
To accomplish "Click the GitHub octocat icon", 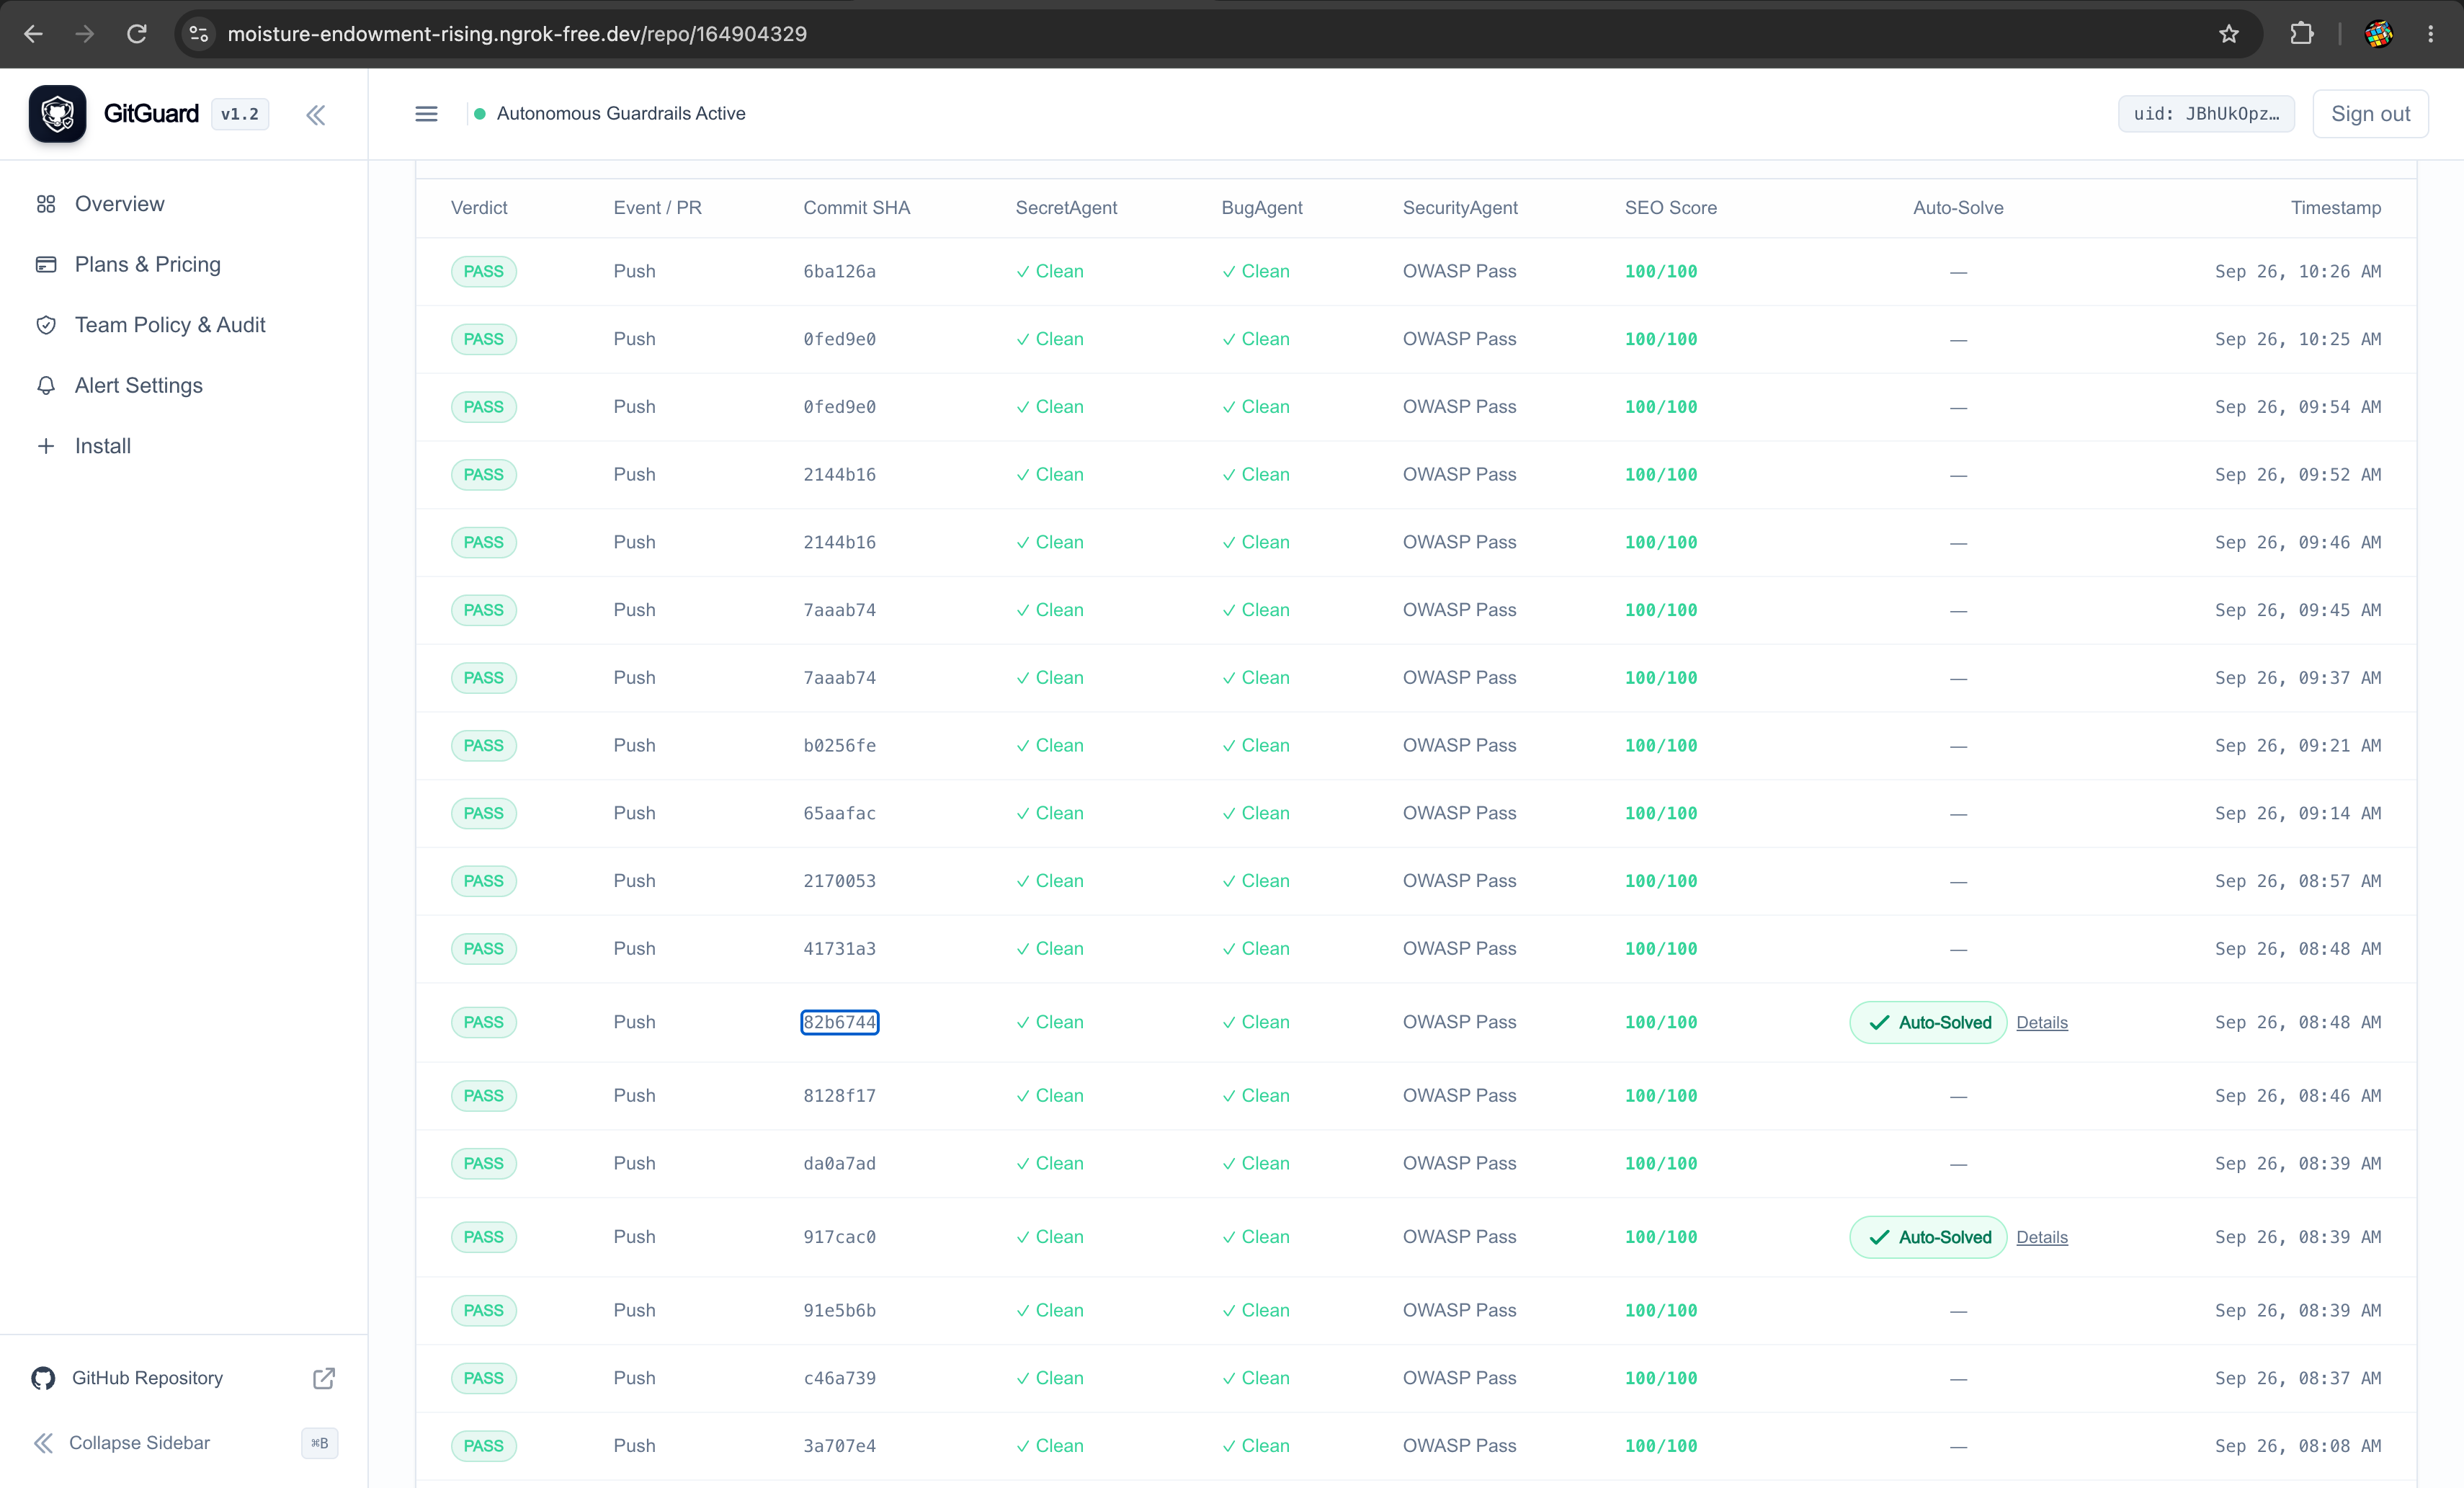I will coord(43,1378).
